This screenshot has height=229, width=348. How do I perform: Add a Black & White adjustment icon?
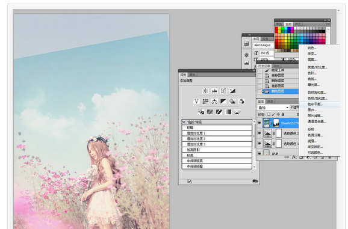point(223,102)
